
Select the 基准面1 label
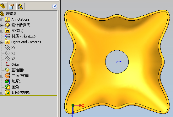(18, 70)
